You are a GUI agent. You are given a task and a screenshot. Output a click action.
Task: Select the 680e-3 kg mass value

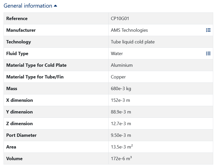pos(121,89)
